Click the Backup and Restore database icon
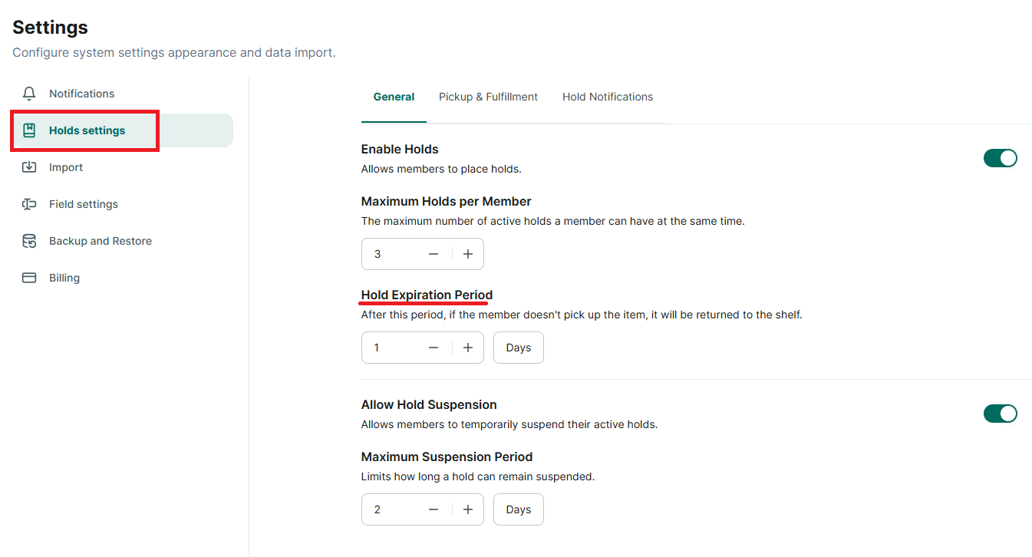The height and width of the screenshot is (557, 1032). [29, 241]
